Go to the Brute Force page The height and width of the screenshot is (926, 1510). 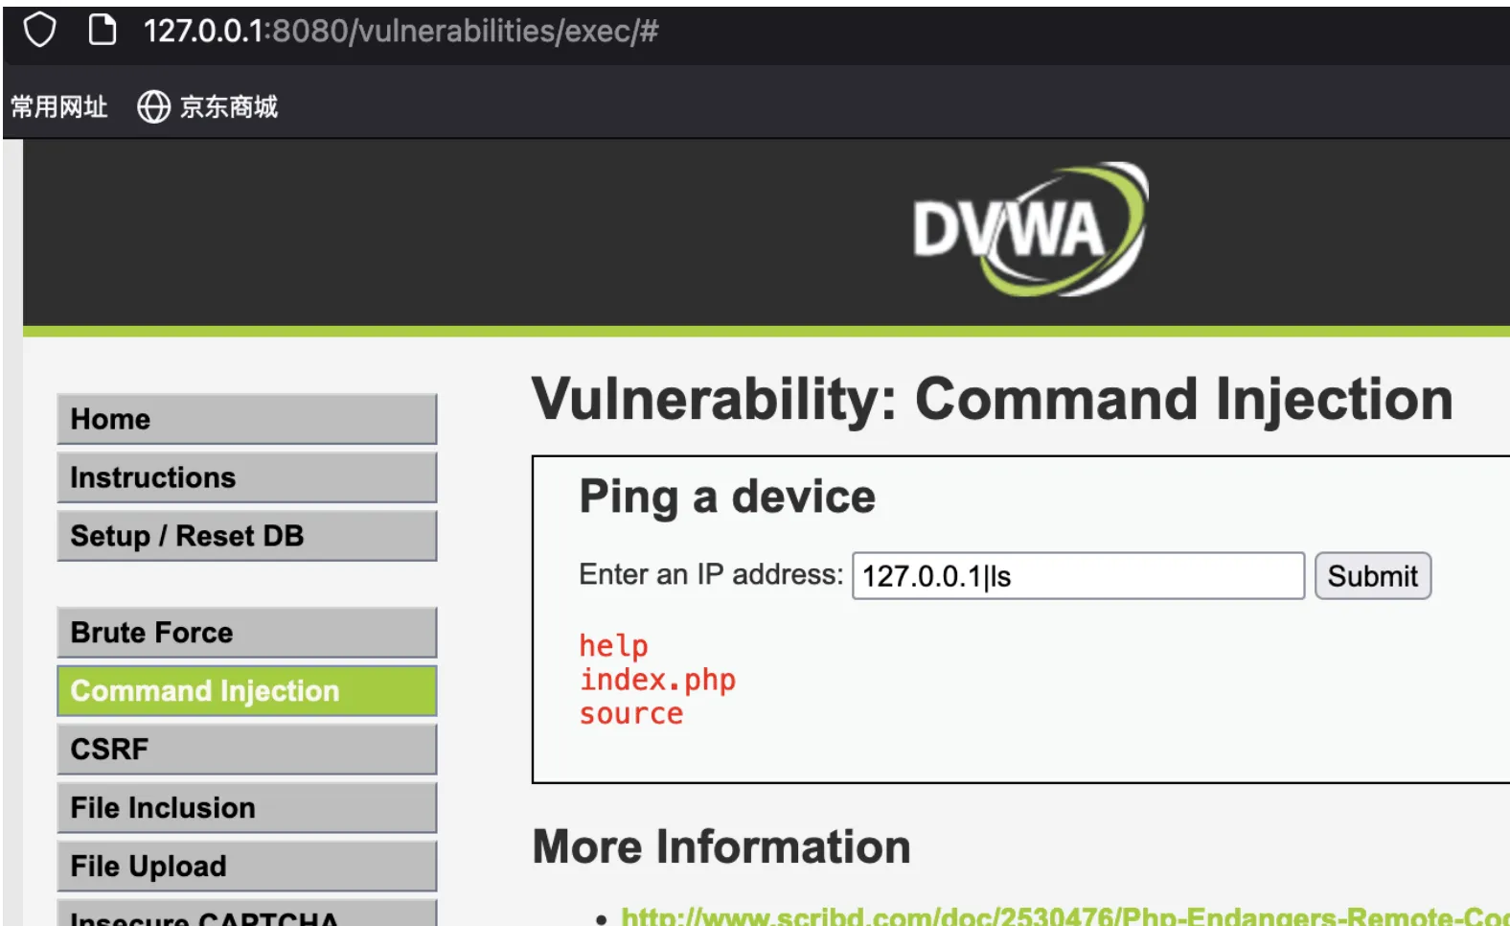pos(247,633)
